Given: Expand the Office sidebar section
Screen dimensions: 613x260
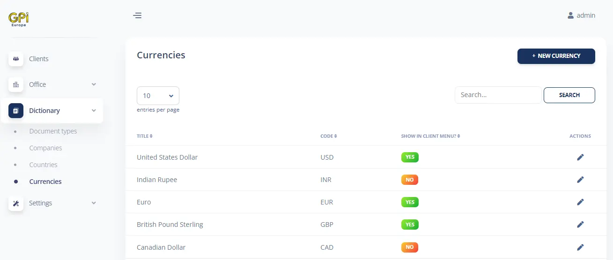Looking at the screenshot, I should point(94,84).
